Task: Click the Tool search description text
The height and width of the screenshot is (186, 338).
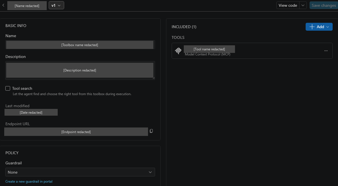Action: [72, 94]
